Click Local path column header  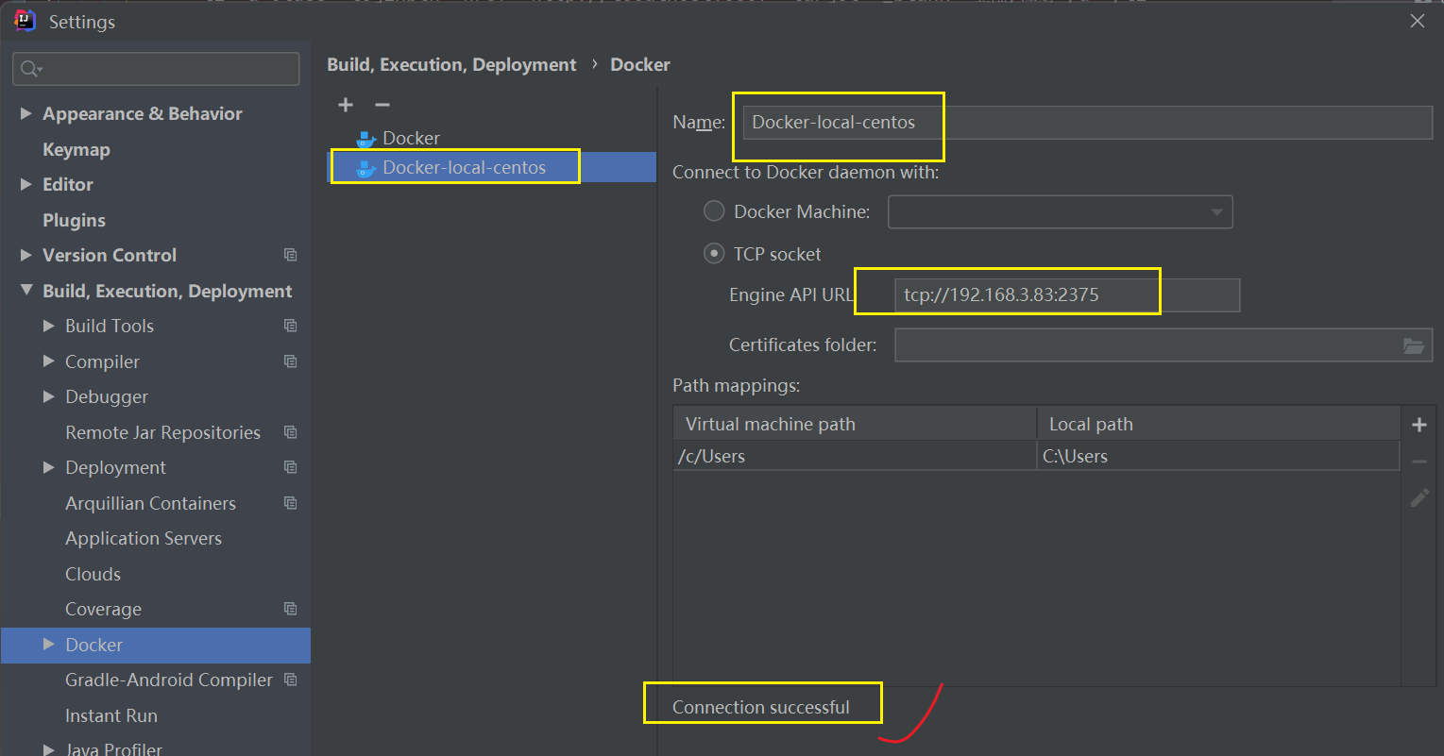pos(1218,424)
